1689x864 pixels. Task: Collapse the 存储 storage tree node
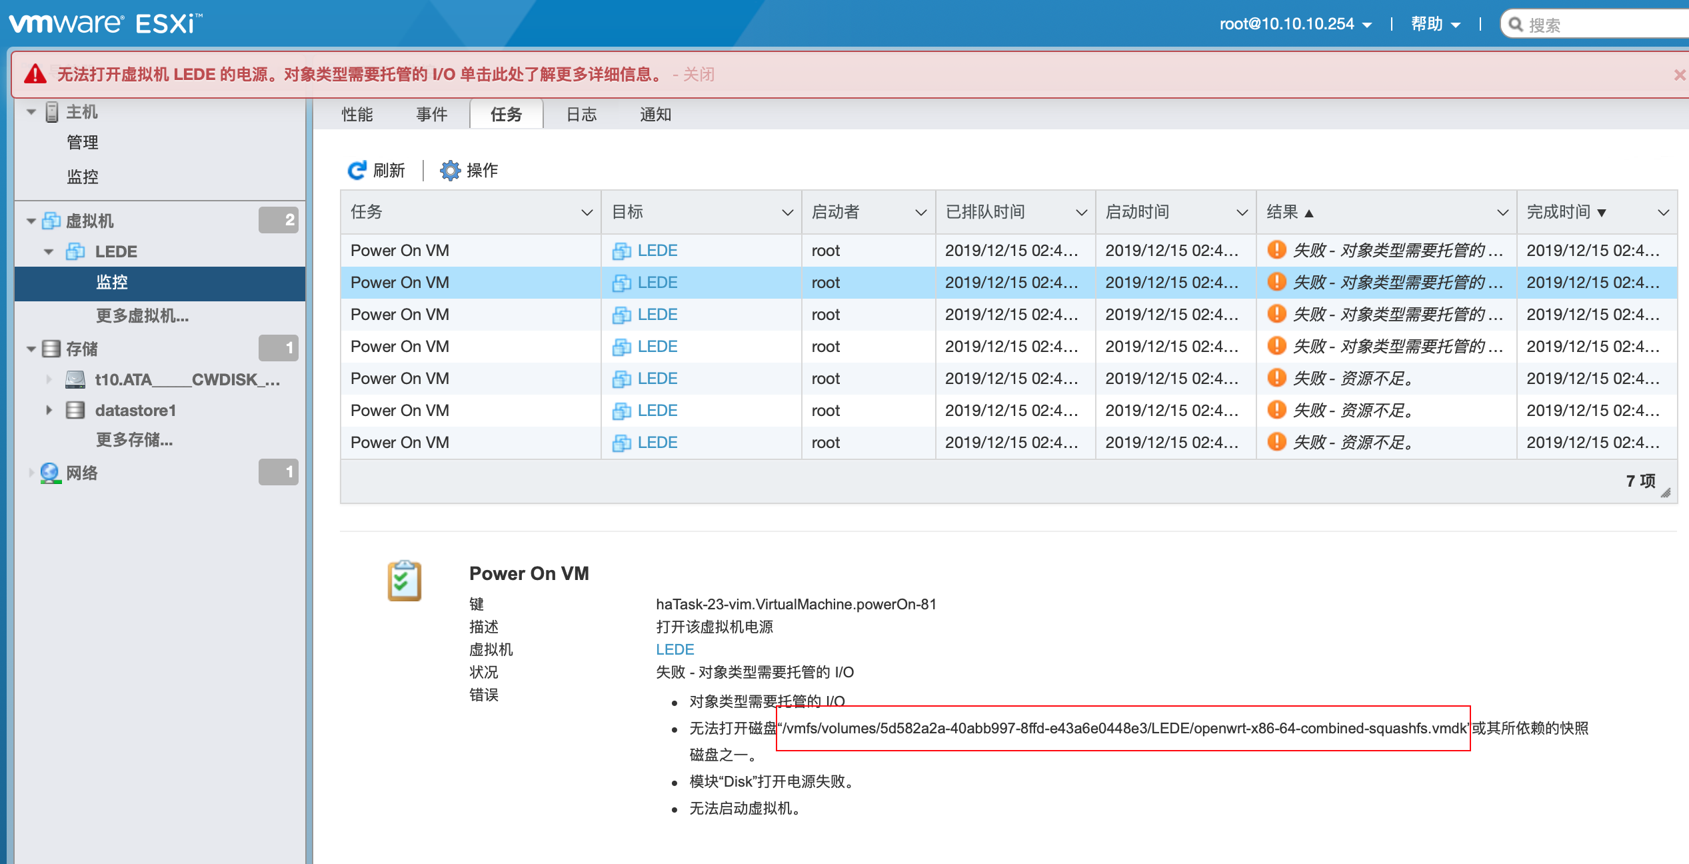click(x=31, y=349)
